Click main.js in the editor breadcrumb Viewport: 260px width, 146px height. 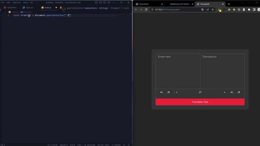coord(13,12)
